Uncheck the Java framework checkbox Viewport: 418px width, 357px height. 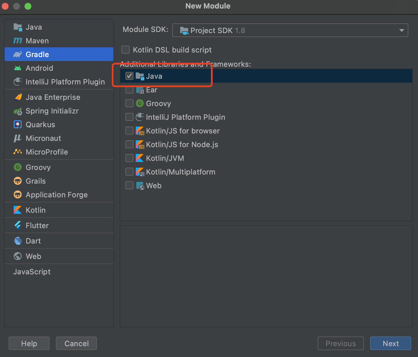129,76
